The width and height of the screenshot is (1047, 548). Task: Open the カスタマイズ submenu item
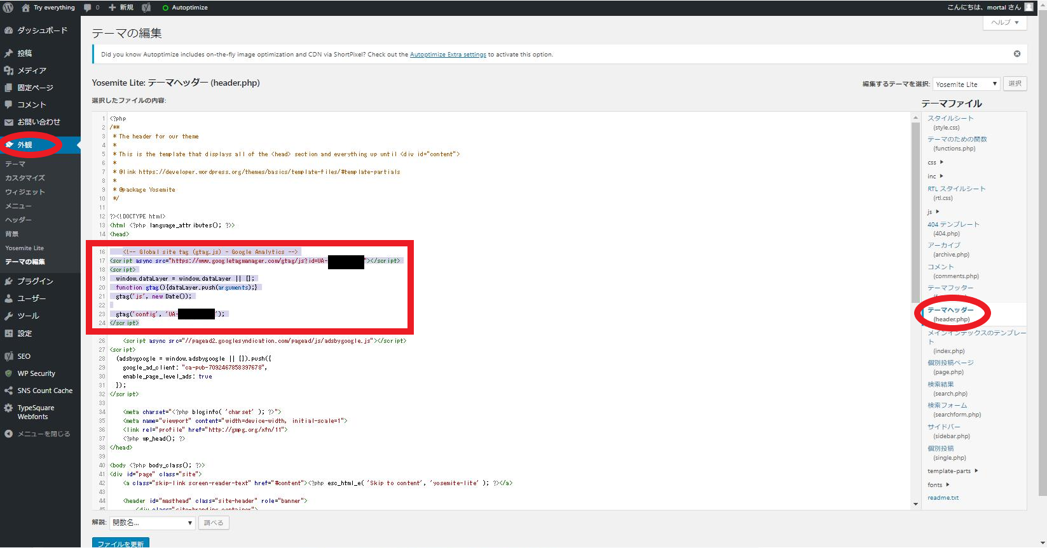coord(25,178)
